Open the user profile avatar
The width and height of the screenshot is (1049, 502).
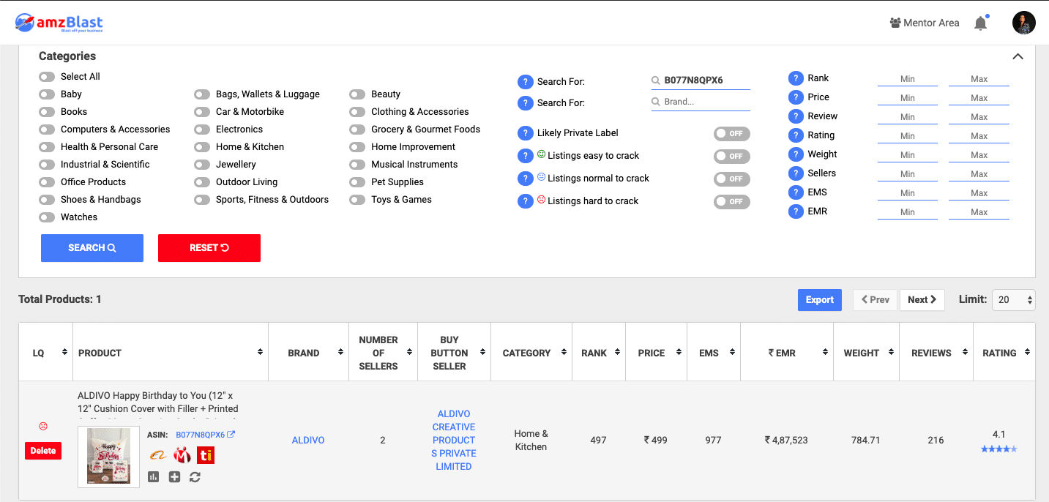[1023, 23]
